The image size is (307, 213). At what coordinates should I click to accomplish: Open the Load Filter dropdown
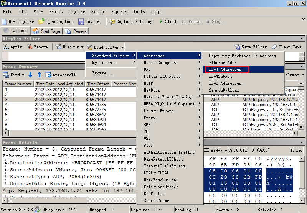point(105,47)
